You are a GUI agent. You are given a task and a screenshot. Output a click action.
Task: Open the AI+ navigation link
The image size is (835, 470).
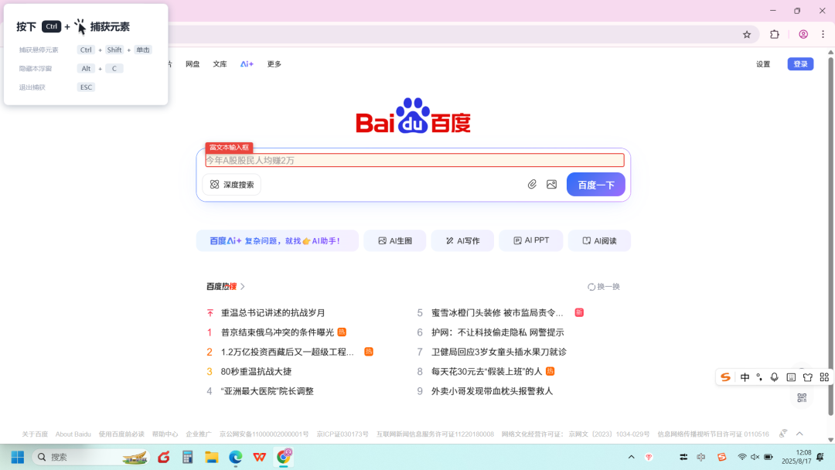[247, 64]
